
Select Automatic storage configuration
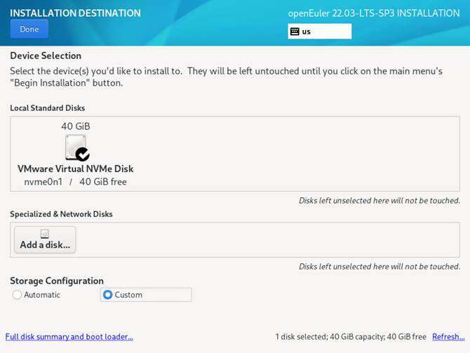click(18, 295)
